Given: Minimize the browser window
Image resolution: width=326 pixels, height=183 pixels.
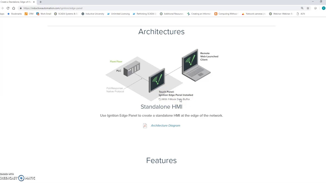Looking at the screenshot, I should pyautogui.click(x=313, y=2).
